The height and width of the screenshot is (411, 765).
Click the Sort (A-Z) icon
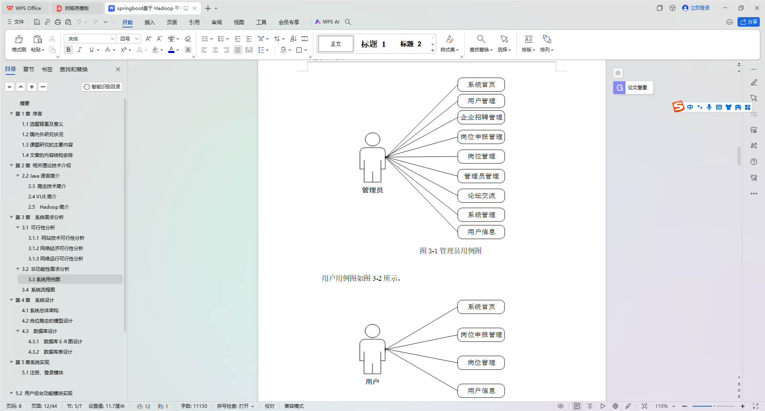pyautogui.click(x=294, y=39)
